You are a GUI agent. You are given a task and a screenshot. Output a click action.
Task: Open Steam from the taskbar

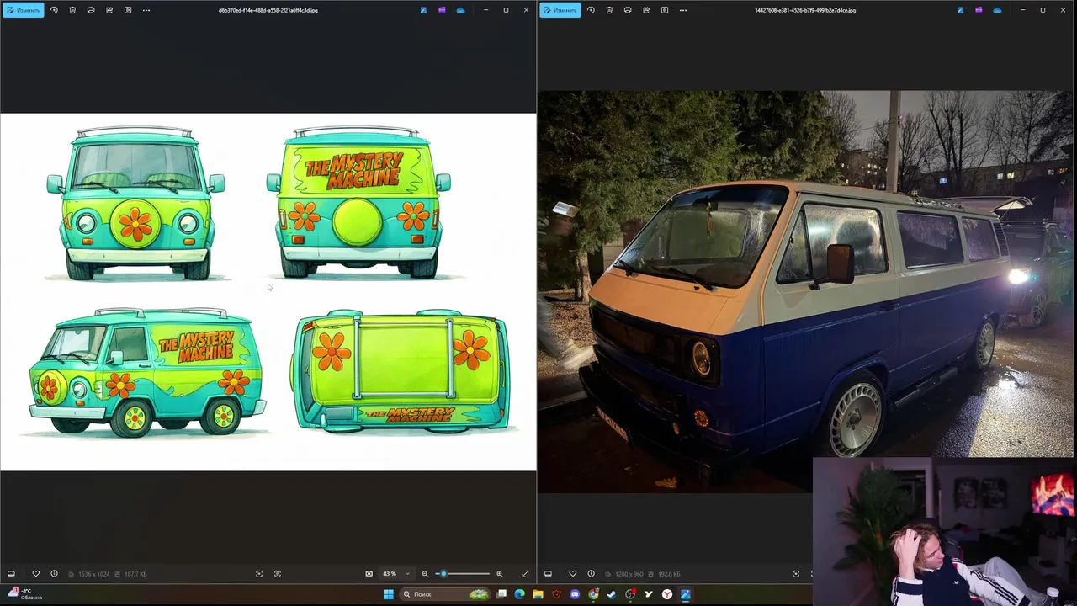pyautogui.click(x=612, y=594)
